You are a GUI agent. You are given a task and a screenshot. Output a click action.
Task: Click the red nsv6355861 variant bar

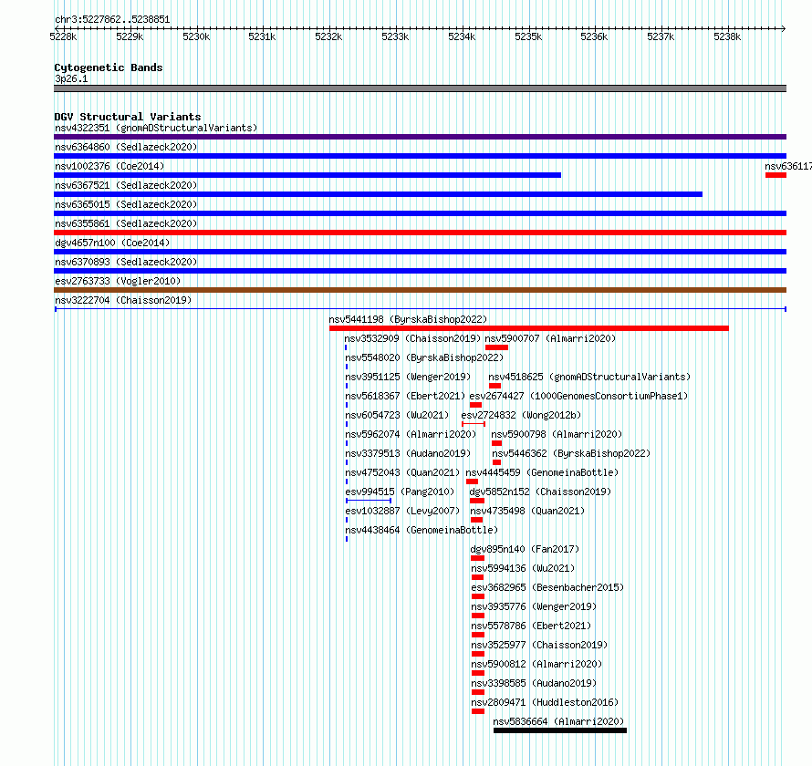(x=420, y=233)
